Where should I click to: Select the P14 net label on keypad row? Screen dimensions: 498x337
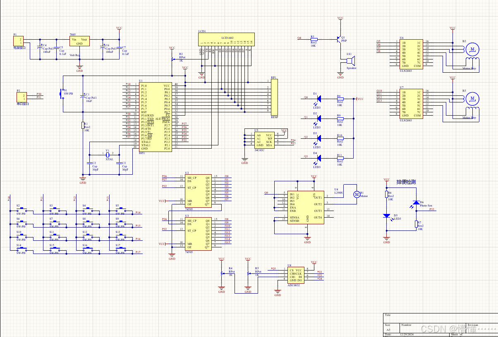pyautogui.click(x=138, y=213)
